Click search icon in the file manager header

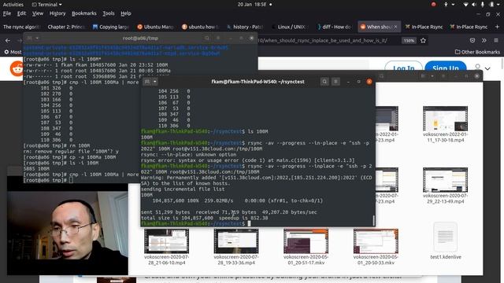pyautogui.click(x=381, y=76)
